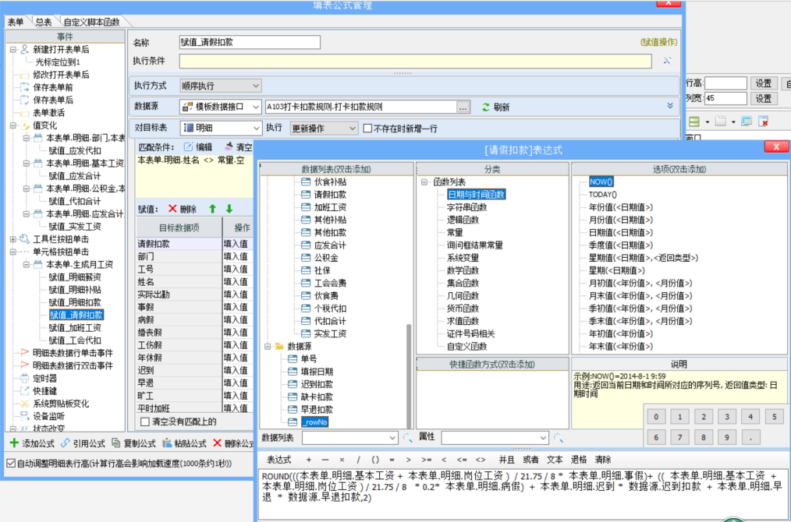Image resolution: width=791 pixels, height=522 pixels.
Task: Select 数学函数 category
Action: pyautogui.click(x=463, y=270)
